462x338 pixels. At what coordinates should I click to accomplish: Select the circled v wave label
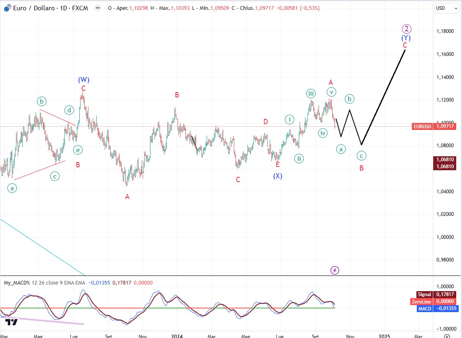click(331, 92)
